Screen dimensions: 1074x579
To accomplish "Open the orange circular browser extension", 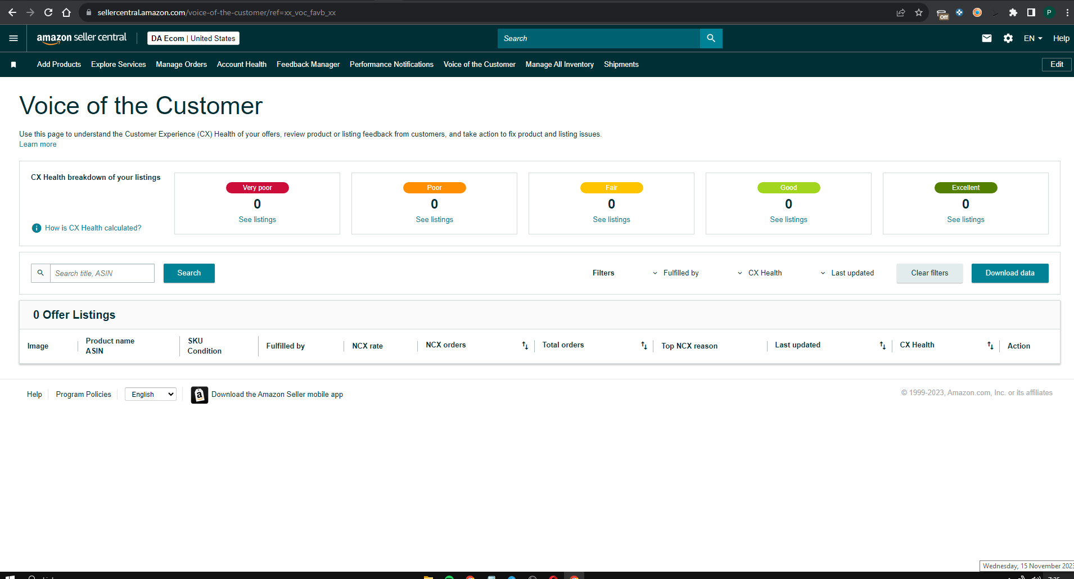I will (x=977, y=12).
